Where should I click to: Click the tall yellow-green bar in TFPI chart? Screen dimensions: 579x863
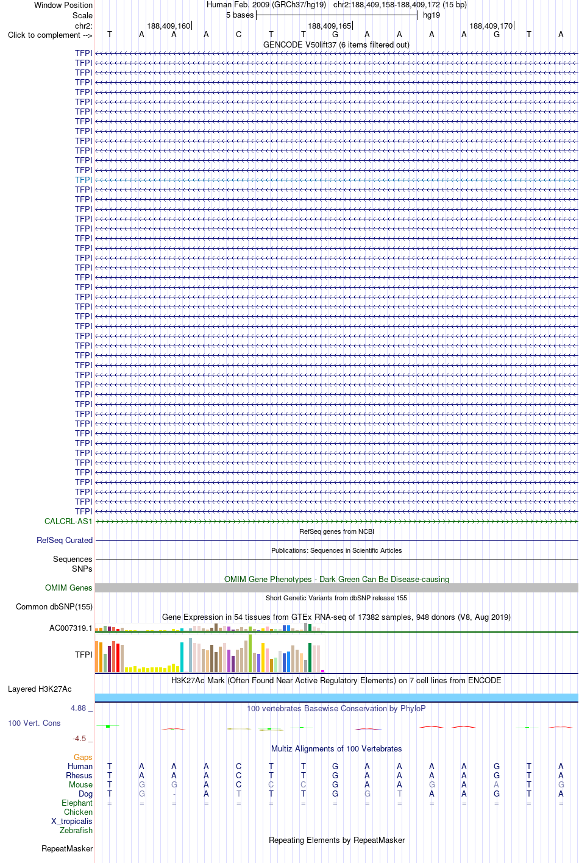pos(250,653)
